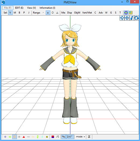Click the four-arrow pan view icon
The image size is (140, 141).
coord(127,18)
